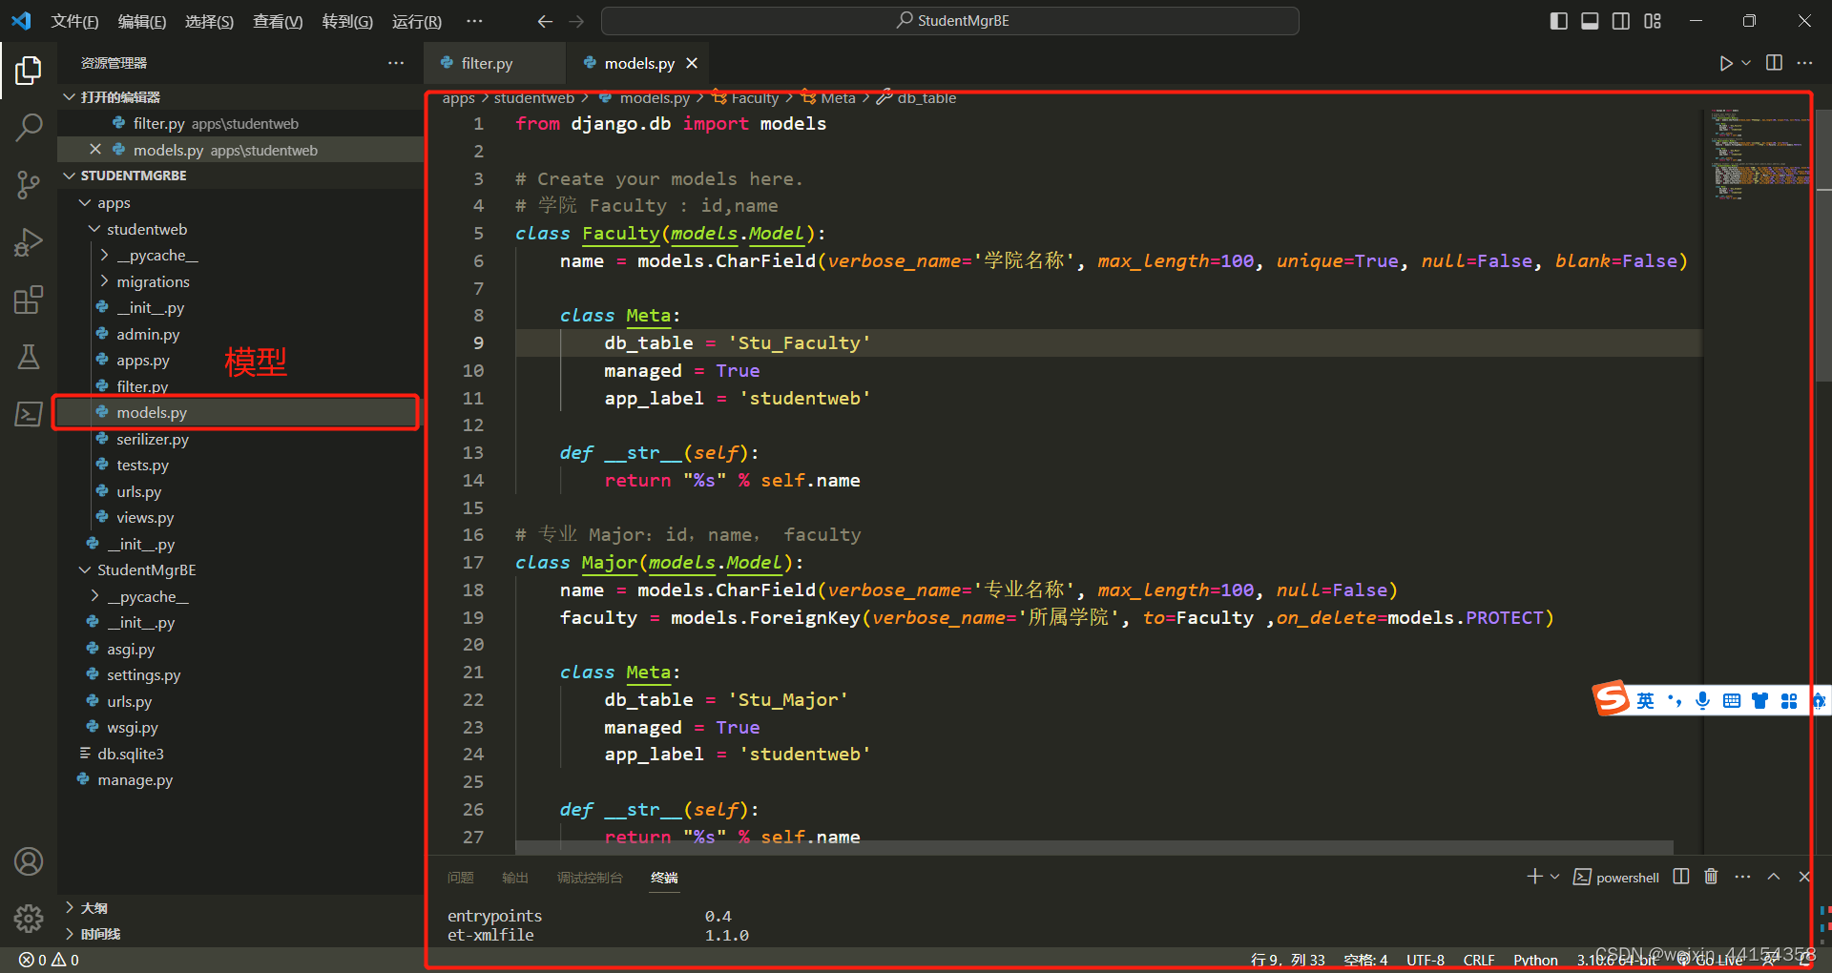Open the Testing flask view
This screenshot has width=1832, height=973.
click(29, 357)
